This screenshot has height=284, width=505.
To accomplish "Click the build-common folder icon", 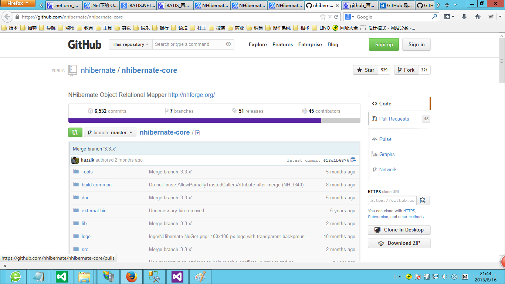I will (76, 185).
